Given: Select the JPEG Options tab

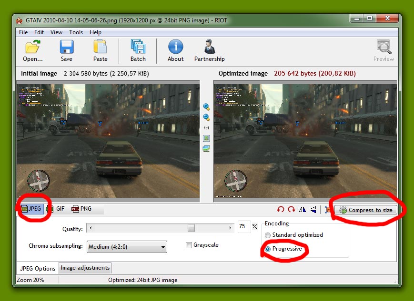Looking at the screenshot, I should (x=38, y=268).
